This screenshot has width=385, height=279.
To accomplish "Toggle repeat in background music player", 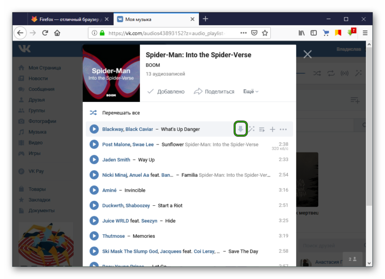I will point(331,73).
